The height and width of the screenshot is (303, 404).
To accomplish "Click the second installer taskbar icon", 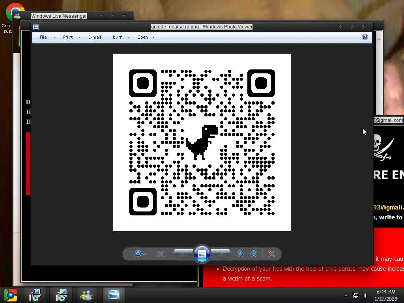I will click(61, 295).
